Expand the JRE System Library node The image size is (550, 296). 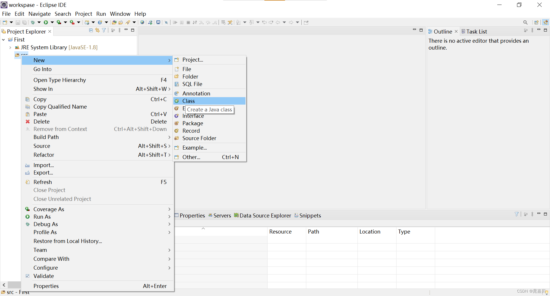tap(10, 48)
